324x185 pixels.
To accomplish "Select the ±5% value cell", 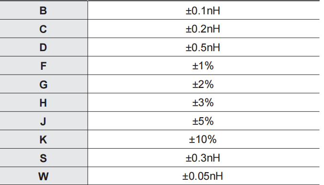I will (203, 121).
